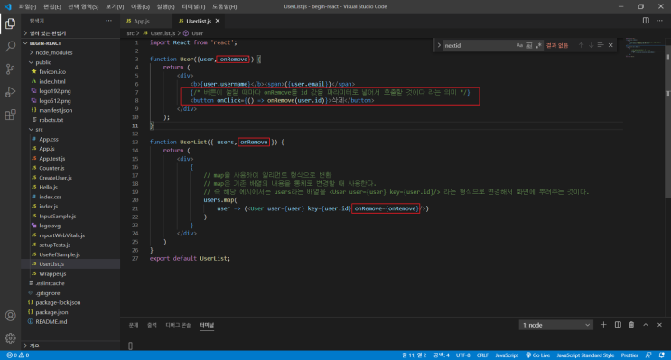671x360 pixels.
Task: Open the Manage gear icon
Action: tap(10, 338)
